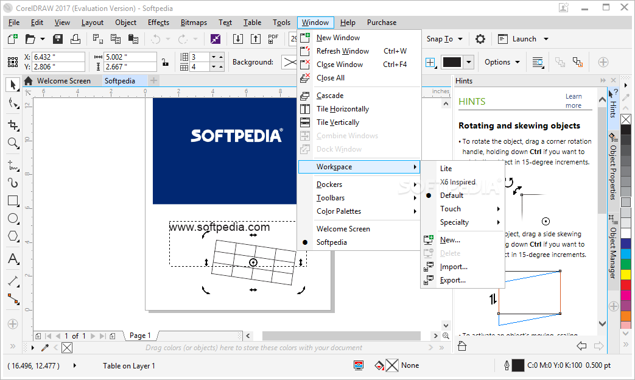
Task: Click the No Color swatch in palette
Action: [626, 119]
